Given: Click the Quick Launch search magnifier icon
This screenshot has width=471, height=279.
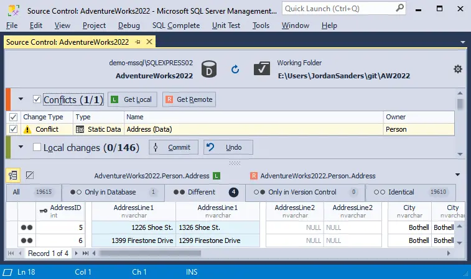Looking at the screenshot, I should [x=399, y=8].
